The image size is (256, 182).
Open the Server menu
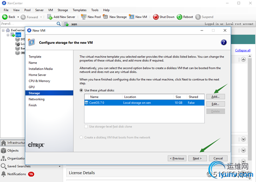click(x=39, y=10)
